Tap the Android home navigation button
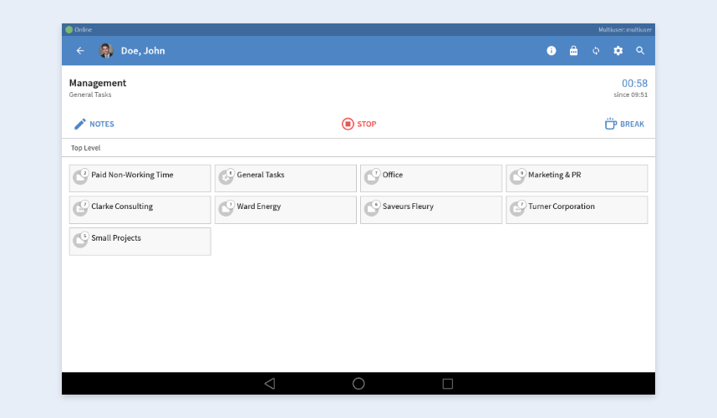 pos(358,383)
